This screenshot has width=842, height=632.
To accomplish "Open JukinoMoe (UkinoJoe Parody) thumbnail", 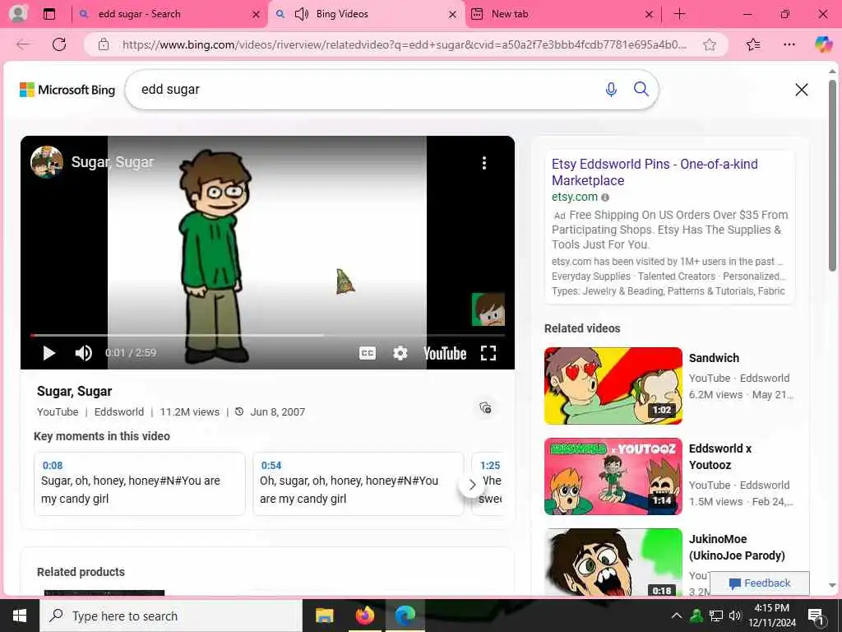I will [x=613, y=561].
